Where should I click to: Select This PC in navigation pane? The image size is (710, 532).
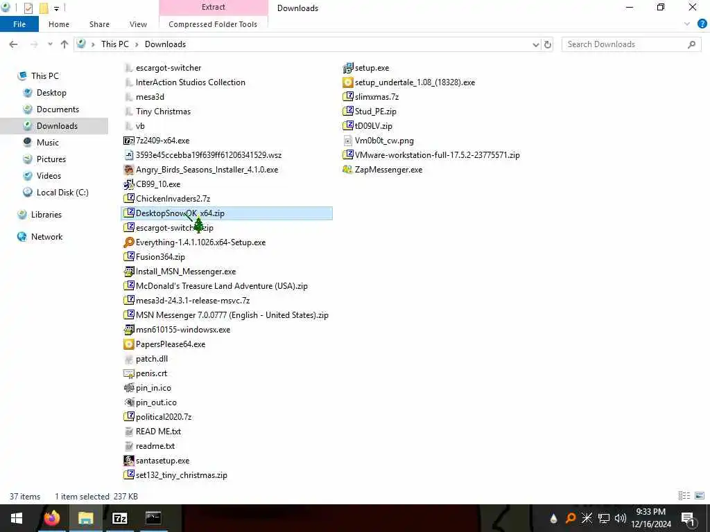(45, 76)
